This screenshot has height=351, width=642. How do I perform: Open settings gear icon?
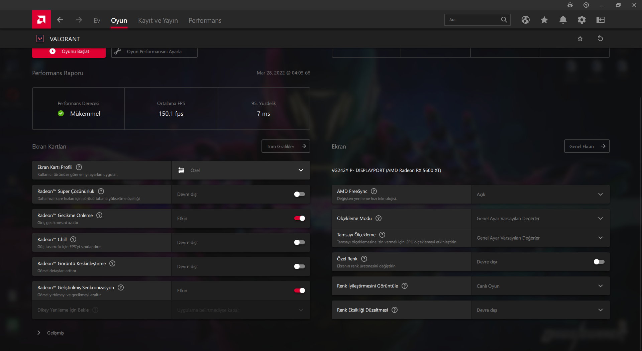[582, 20]
